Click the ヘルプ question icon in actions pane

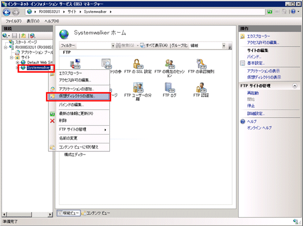pyautogui.click(x=243, y=121)
